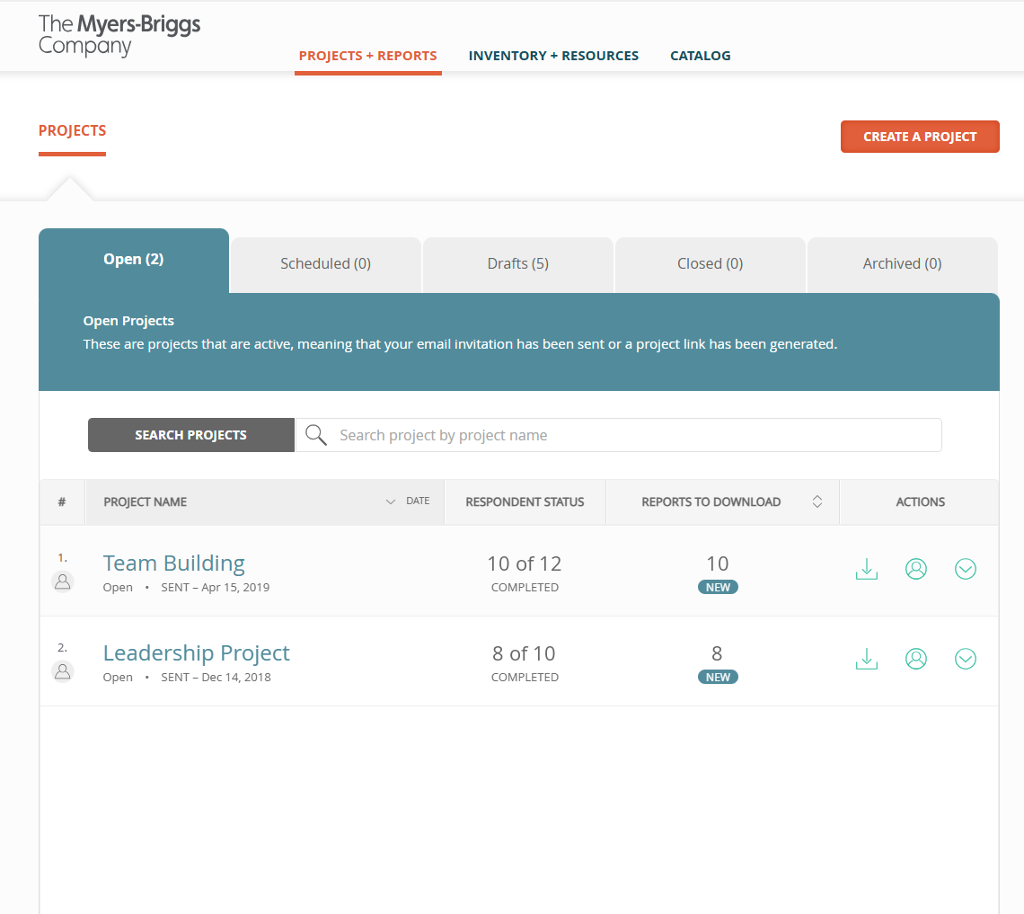This screenshot has height=914, width=1024.
Task: Download reports for Leadership Project
Action: (867, 659)
